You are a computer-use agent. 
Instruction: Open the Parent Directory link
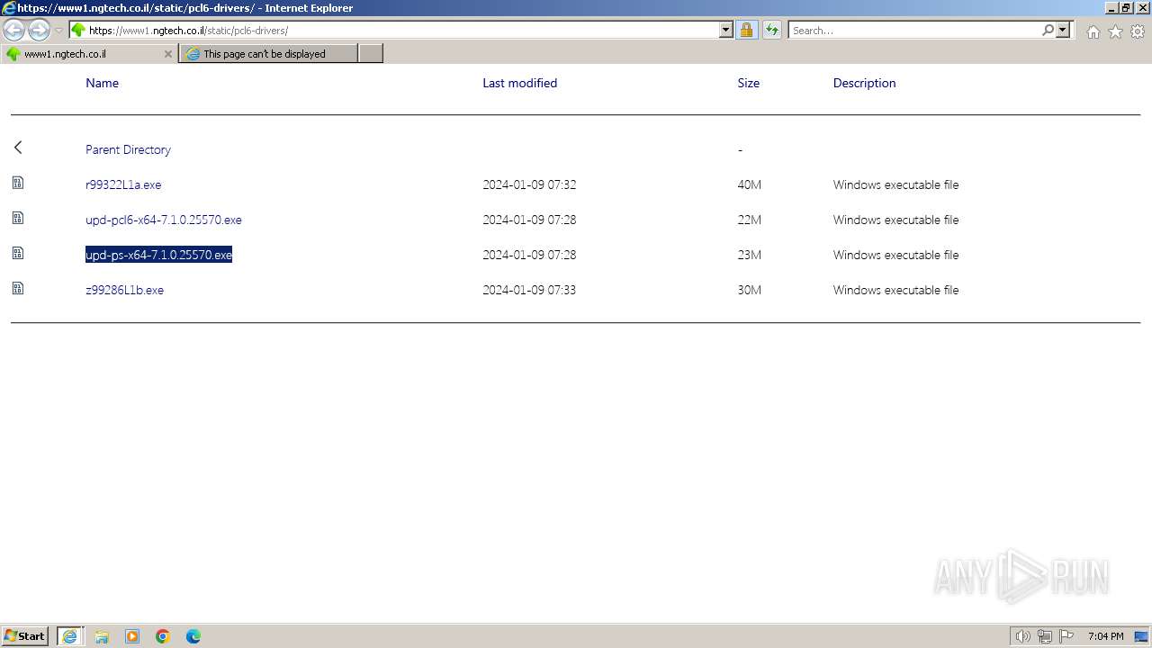click(x=128, y=149)
